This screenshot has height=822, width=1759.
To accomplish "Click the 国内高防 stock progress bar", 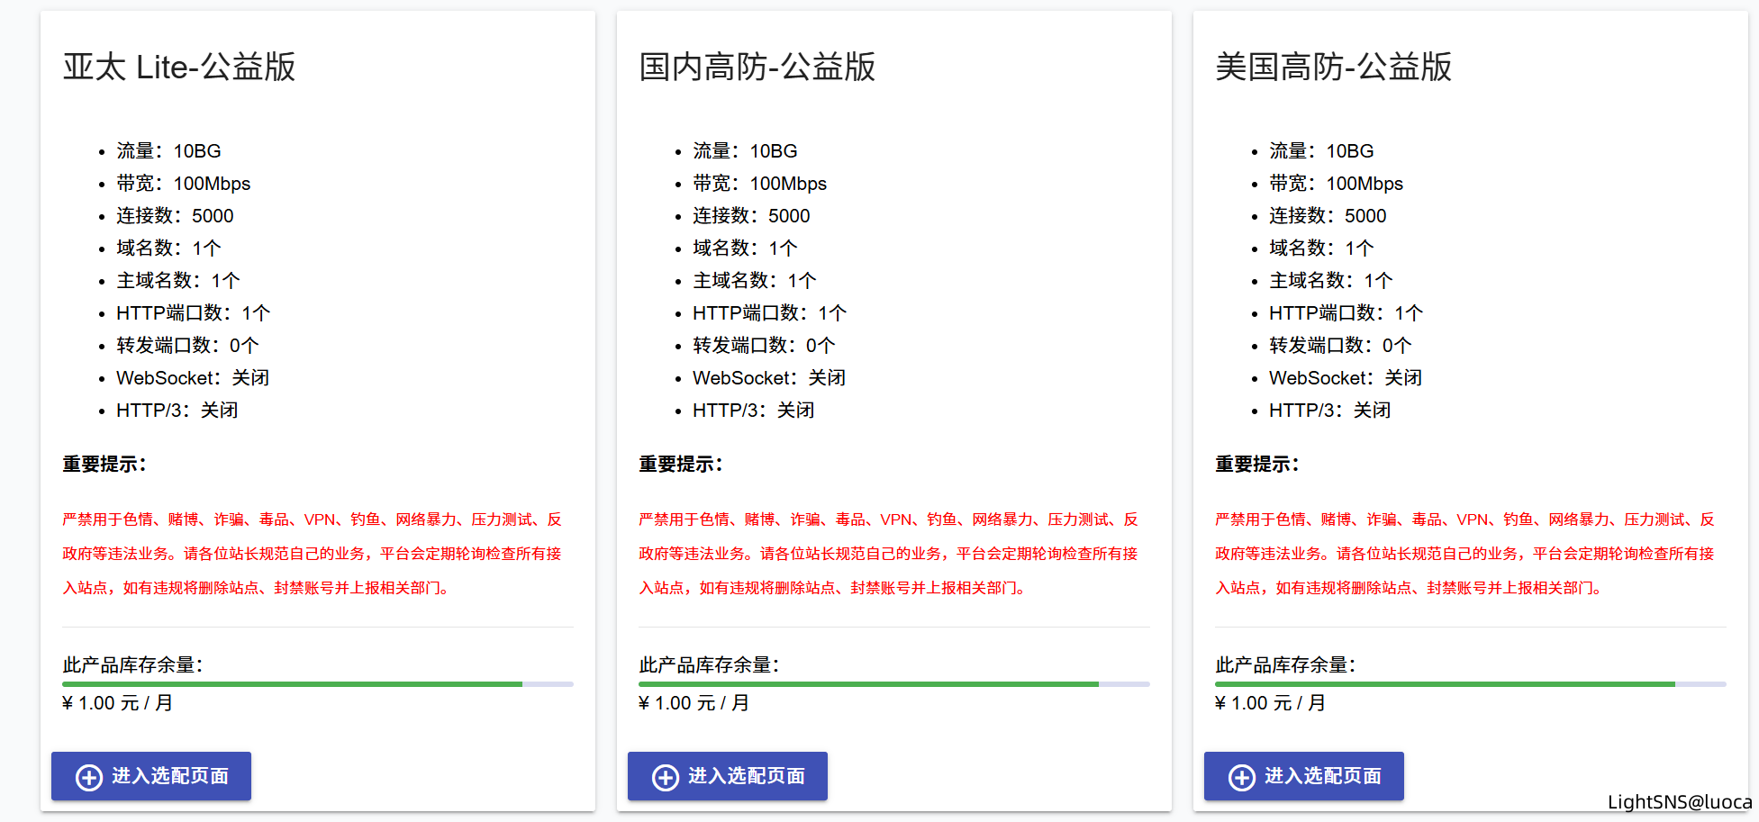I will point(893,684).
